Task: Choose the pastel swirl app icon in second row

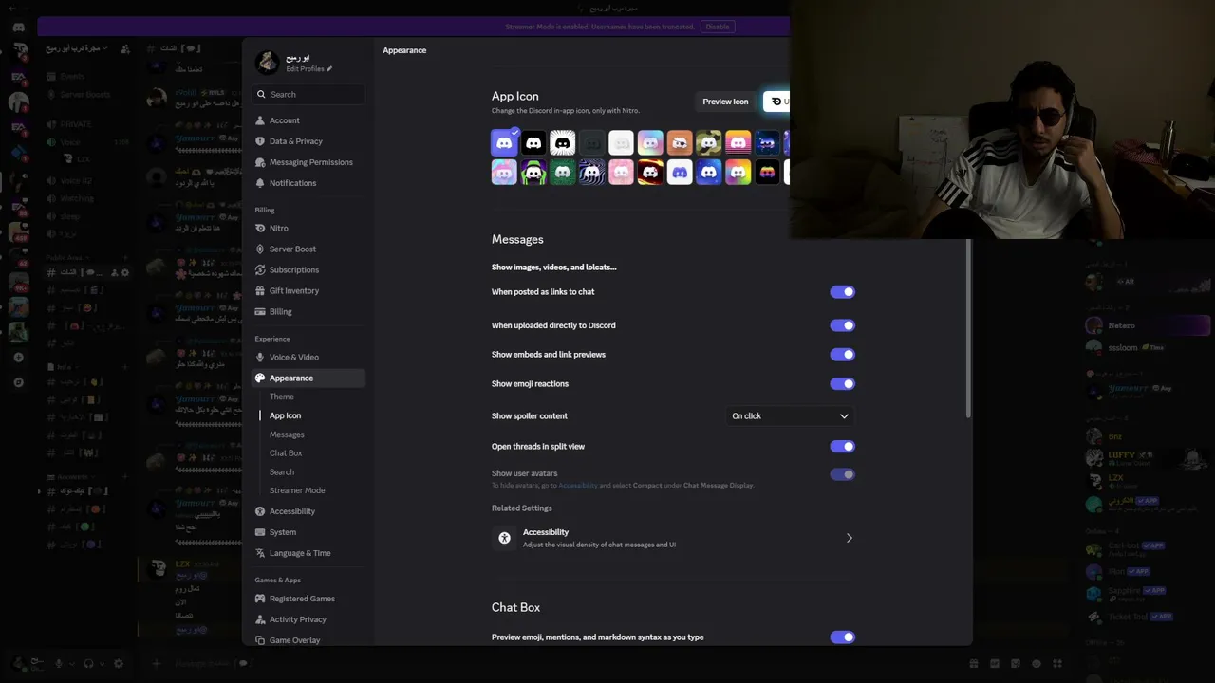Action: tap(504, 172)
